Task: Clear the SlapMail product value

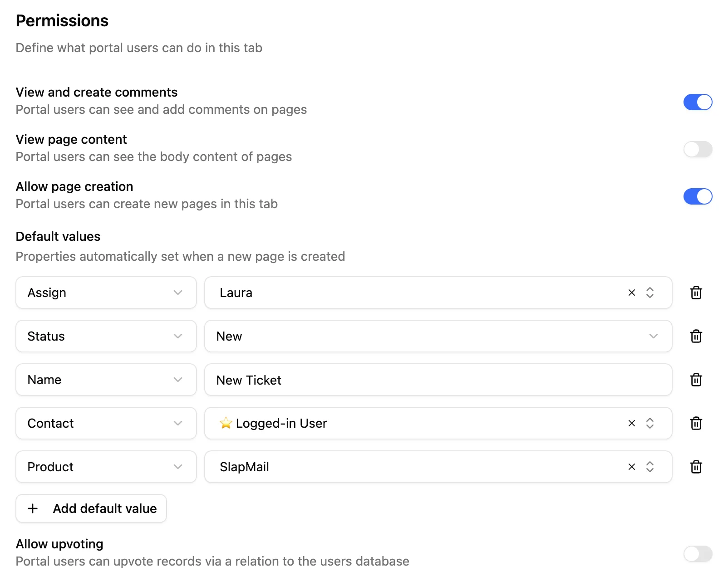Action: pos(631,467)
